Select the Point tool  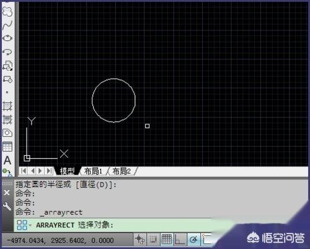coord(7,92)
